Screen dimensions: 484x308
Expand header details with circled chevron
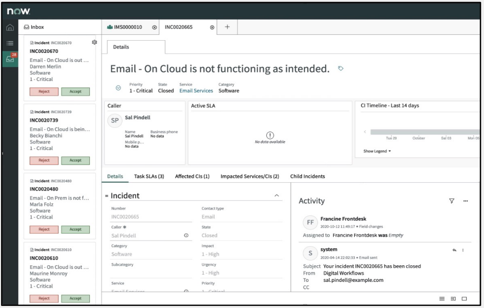[x=118, y=88]
